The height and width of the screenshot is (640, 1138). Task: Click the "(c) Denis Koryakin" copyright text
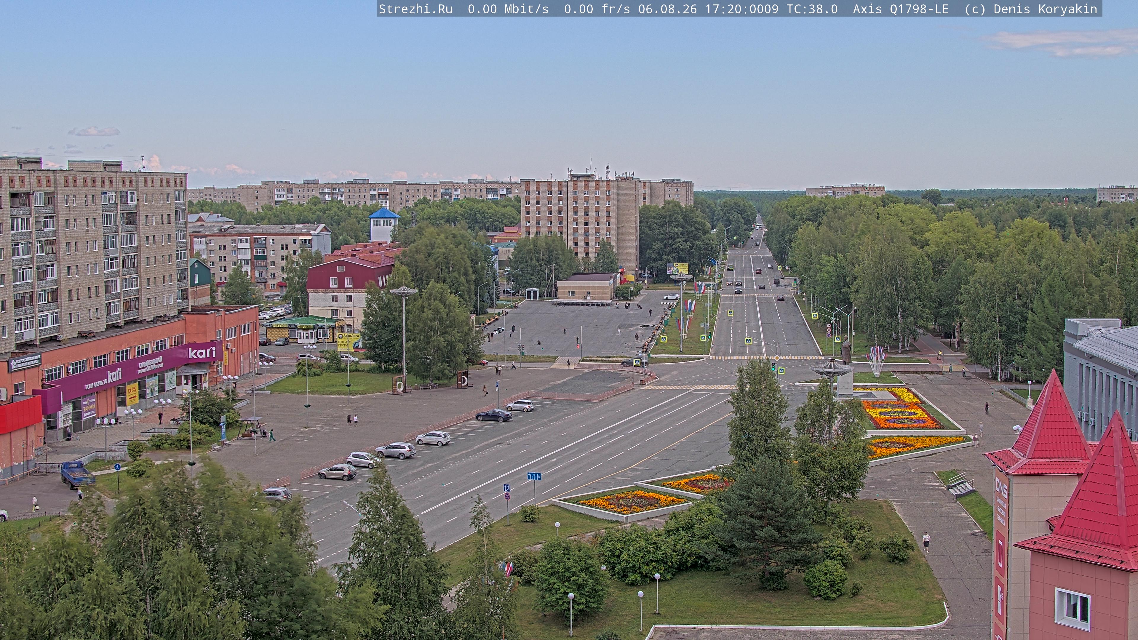(x=1031, y=9)
